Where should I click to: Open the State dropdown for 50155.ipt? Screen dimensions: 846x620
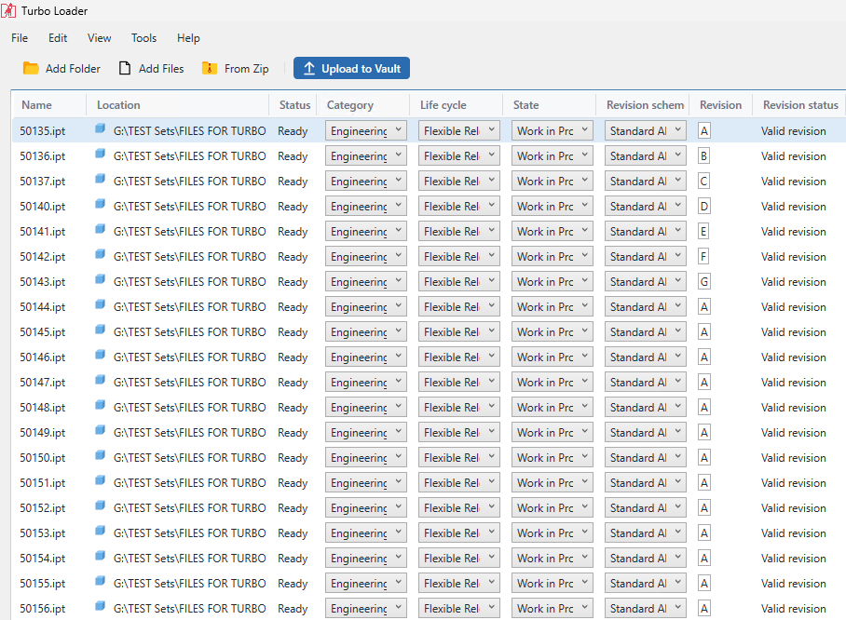(553, 584)
